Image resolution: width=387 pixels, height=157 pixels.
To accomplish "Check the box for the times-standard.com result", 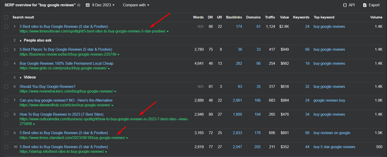I will point(6,133).
